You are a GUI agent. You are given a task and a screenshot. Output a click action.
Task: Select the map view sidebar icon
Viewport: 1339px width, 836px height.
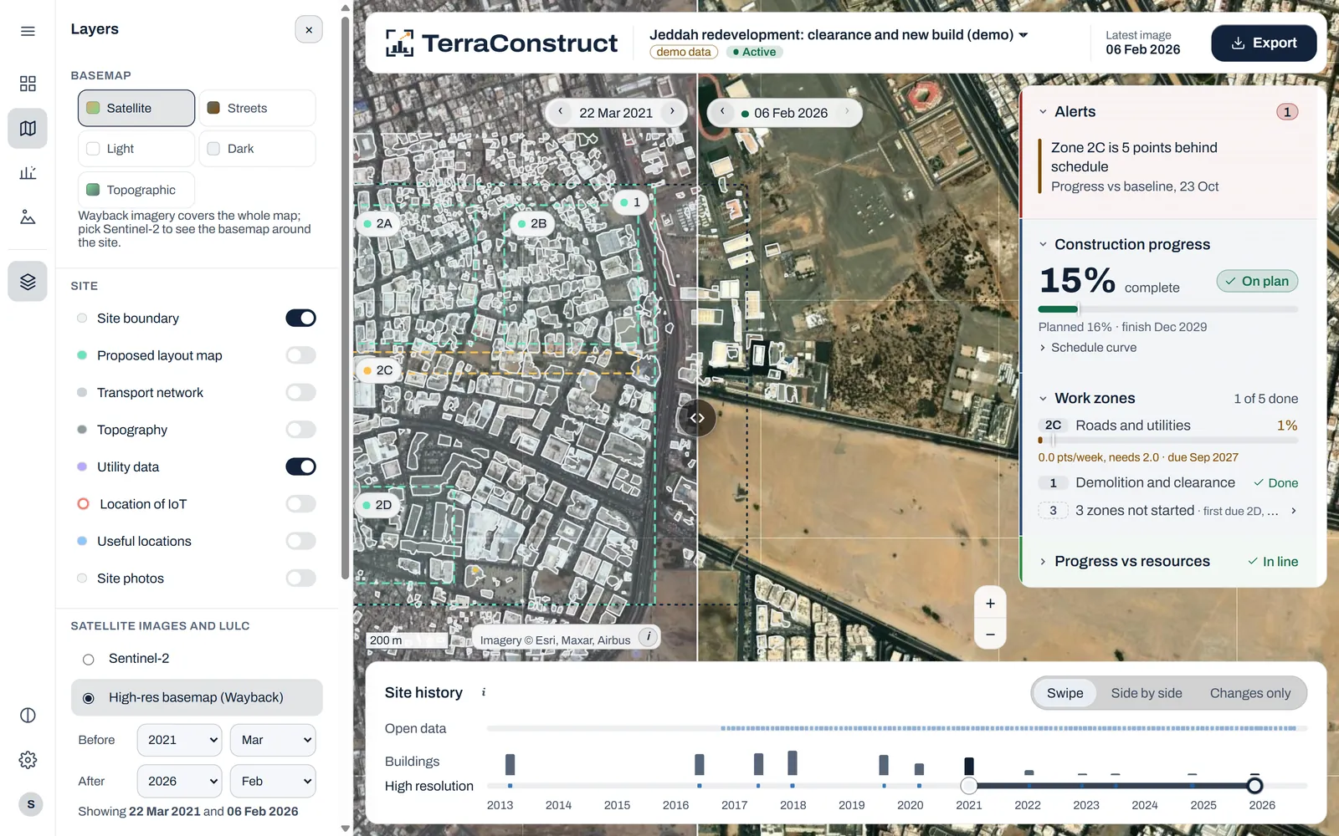tap(28, 129)
